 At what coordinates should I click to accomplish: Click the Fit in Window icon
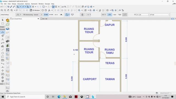[12, 10]
